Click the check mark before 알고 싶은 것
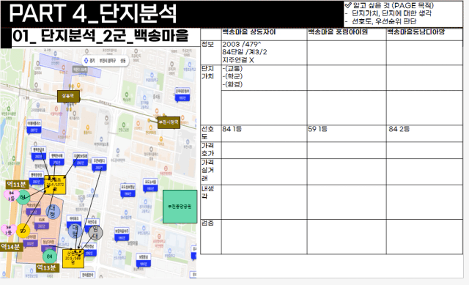Screen dimensions: 469x285 pos(348,5)
